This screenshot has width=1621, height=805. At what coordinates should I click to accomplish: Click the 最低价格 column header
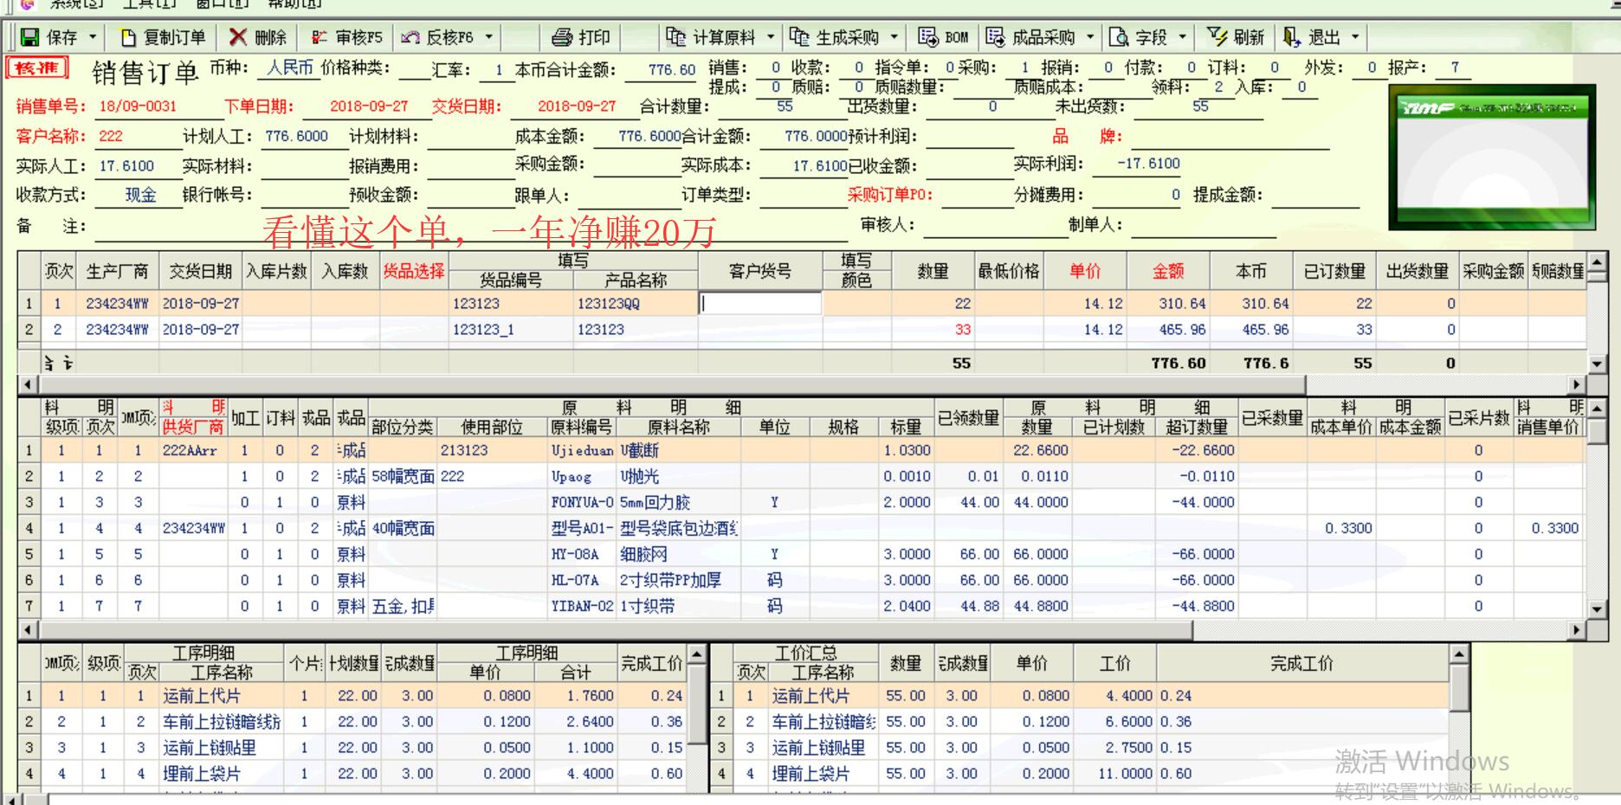(x=1009, y=271)
